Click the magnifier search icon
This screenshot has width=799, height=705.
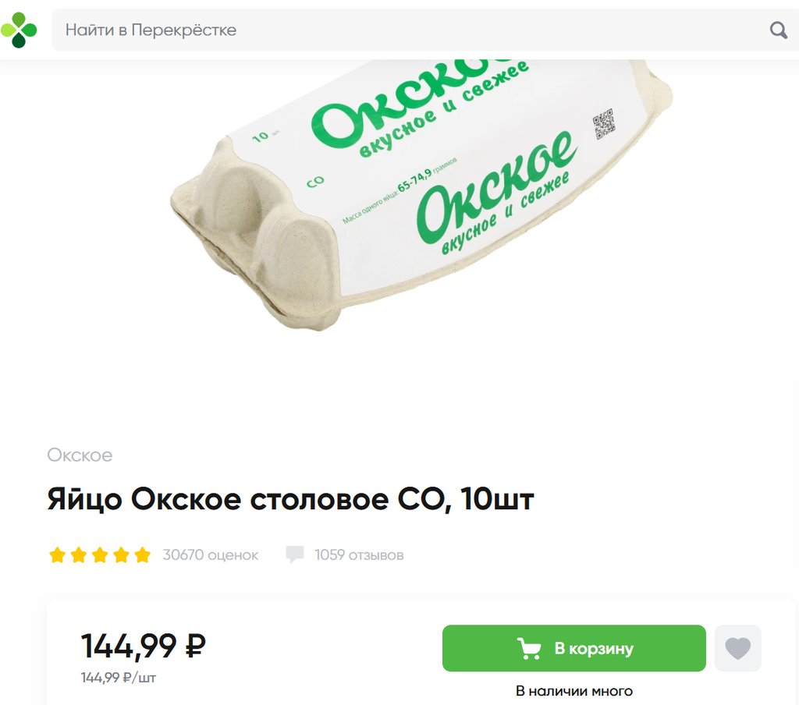pyautogui.click(x=778, y=30)
